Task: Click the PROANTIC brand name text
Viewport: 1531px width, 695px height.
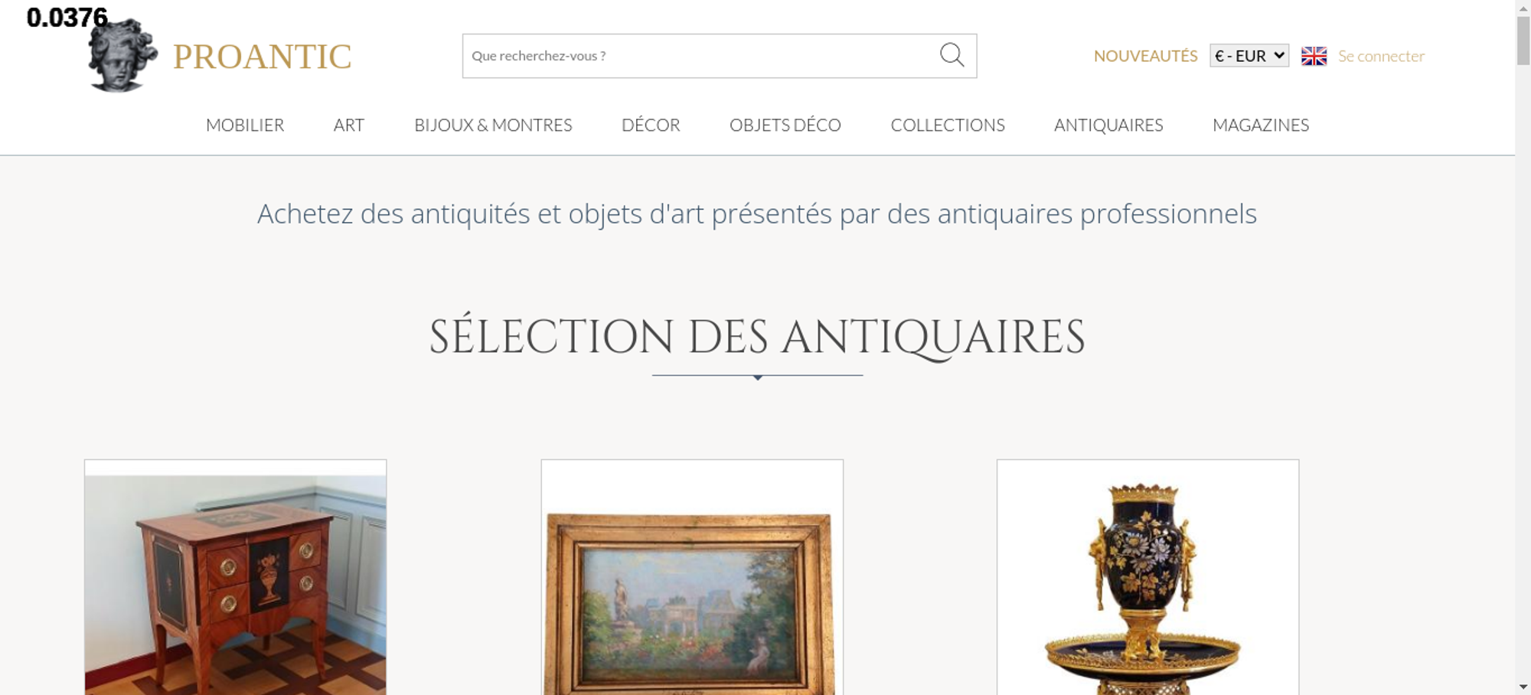Action: 263,57
